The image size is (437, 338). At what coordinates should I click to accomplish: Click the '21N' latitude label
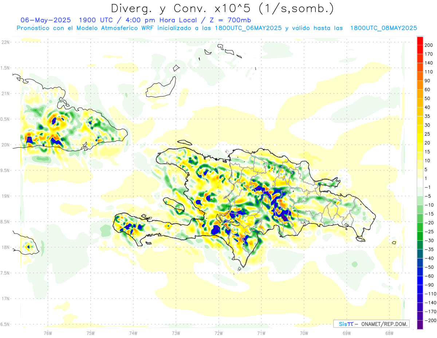coord(5,93)
